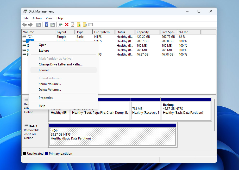Sort by the Layout column header

pos(65,32)
